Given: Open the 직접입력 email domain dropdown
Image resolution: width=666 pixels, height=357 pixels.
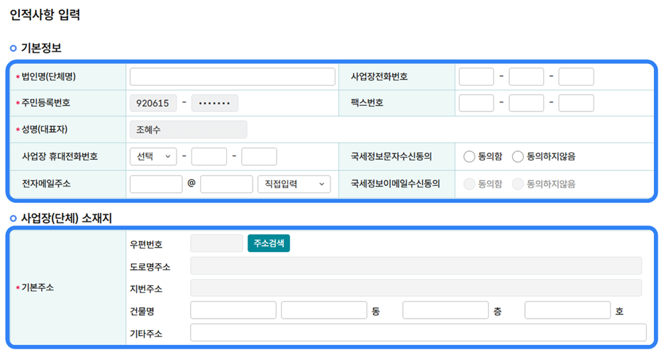Looking at the screenshot, I should coord(294,184).
